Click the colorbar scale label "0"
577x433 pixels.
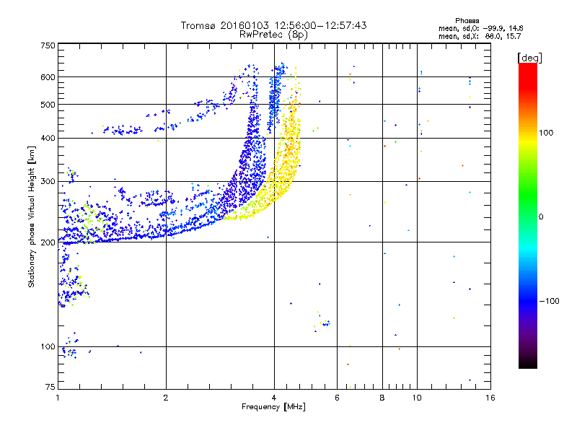(541, 217)
